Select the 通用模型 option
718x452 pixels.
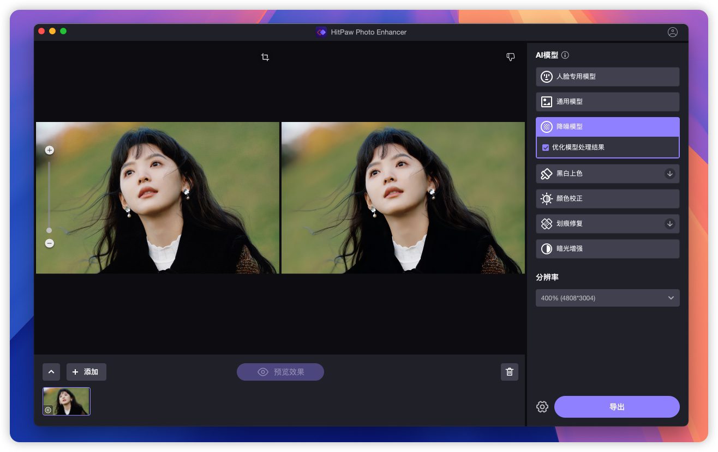click(607, 102)
